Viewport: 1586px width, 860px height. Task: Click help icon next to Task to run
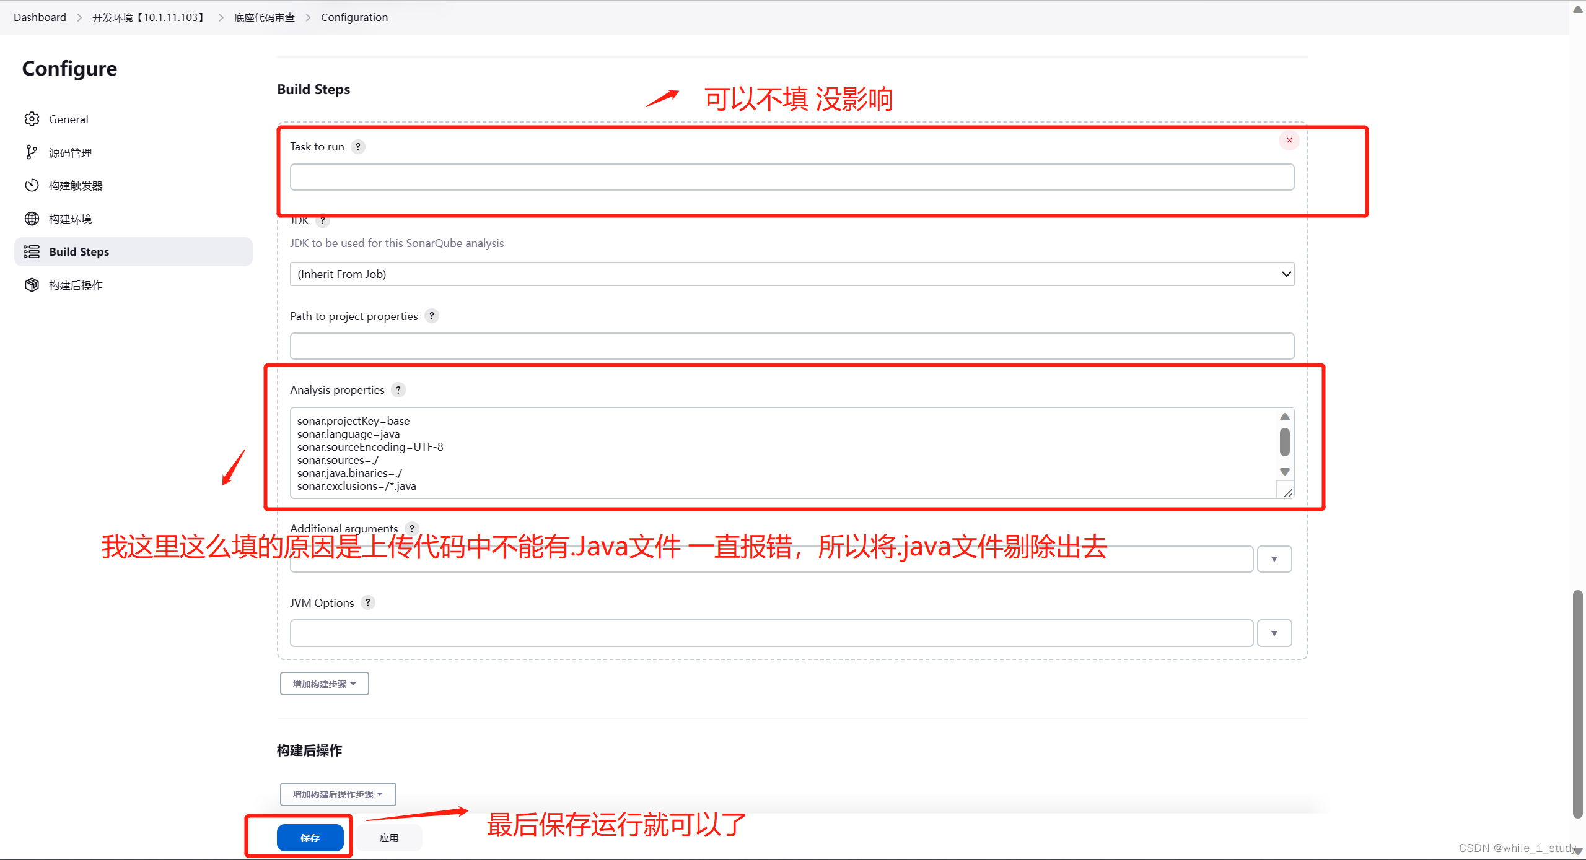(x=358, y=147)
